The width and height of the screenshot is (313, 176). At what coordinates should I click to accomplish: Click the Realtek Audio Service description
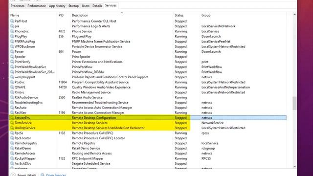tap(87, 97)
